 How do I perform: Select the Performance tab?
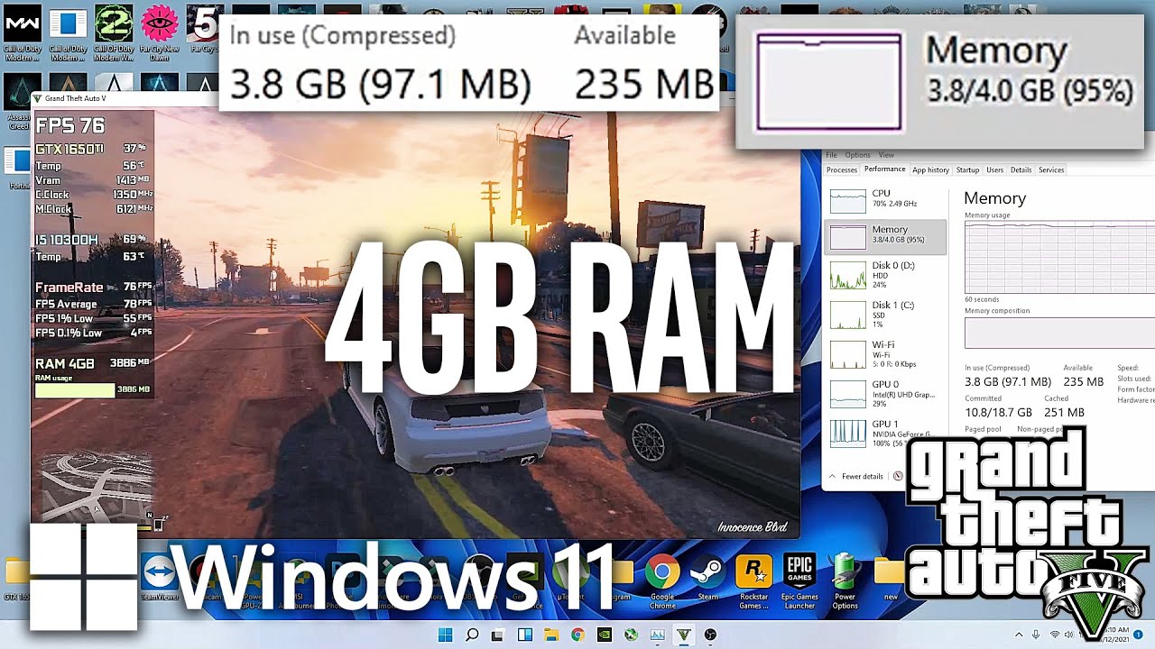pyautogui.click(x=884, y=169)
